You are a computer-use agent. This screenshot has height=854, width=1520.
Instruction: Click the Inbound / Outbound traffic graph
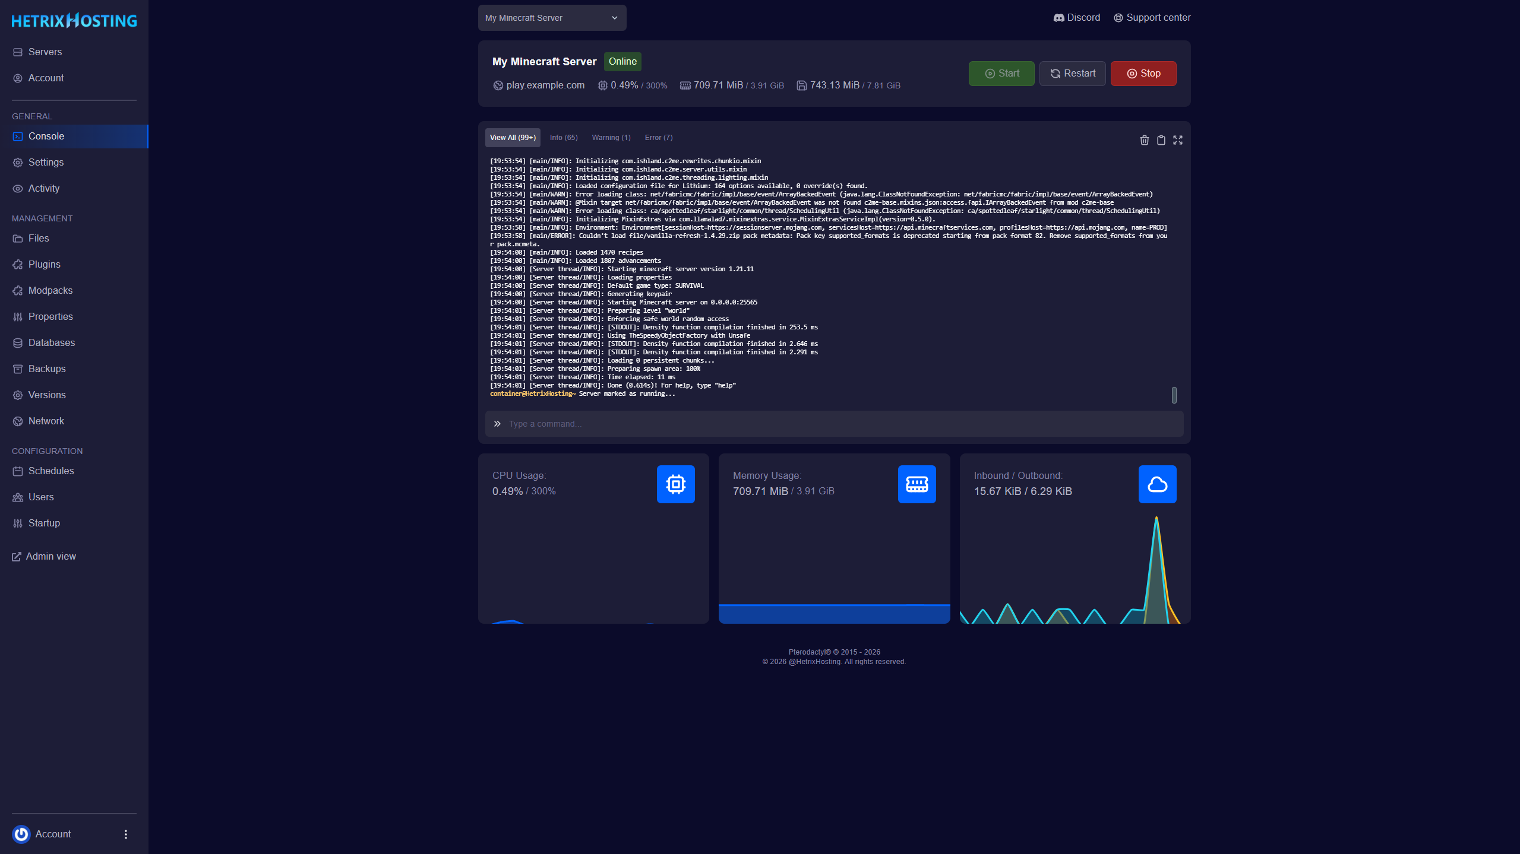point(1075,569)
